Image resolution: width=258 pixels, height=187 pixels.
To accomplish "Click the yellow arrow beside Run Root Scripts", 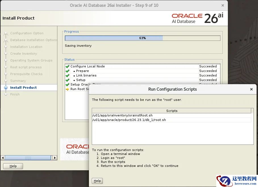I will [67, 89].
